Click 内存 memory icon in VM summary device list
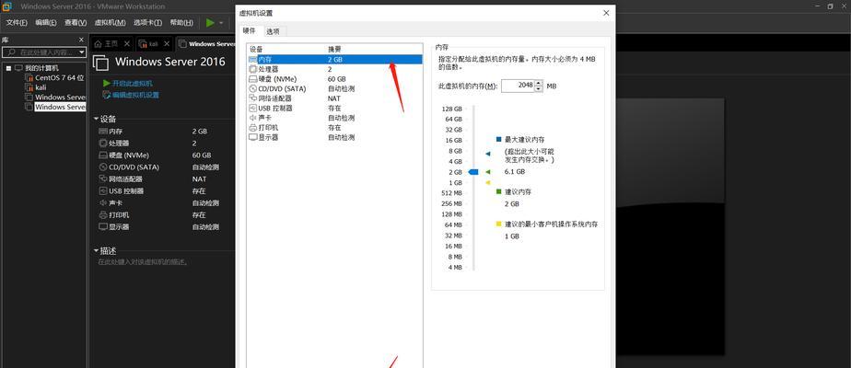Screen dimensions: 851x368 tap(103, 132)
